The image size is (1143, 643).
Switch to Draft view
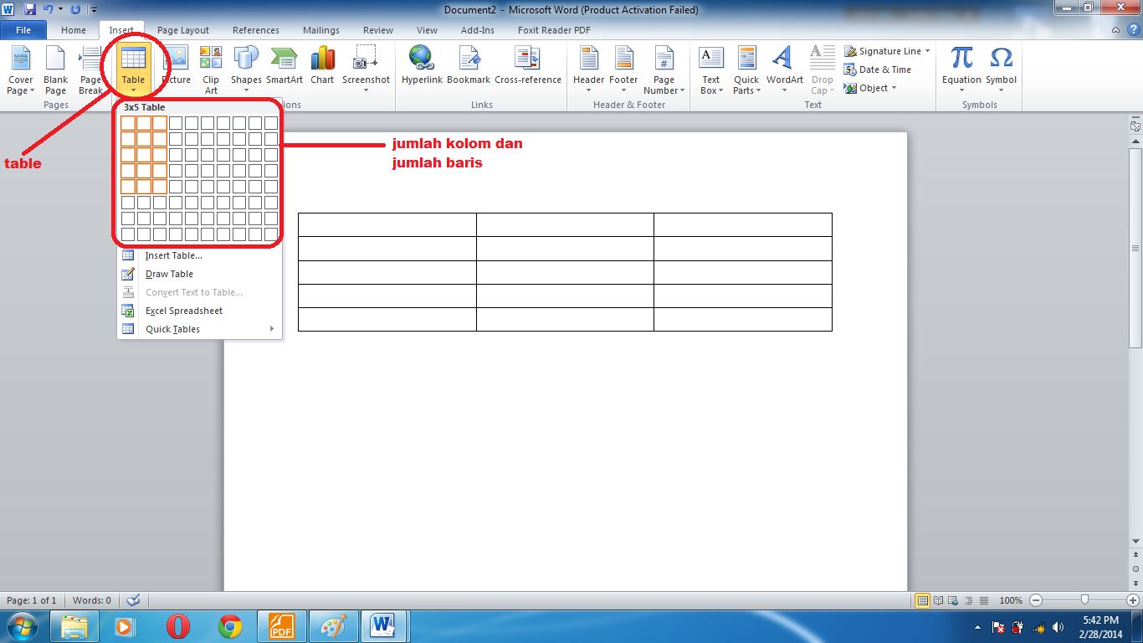[983, 600]
